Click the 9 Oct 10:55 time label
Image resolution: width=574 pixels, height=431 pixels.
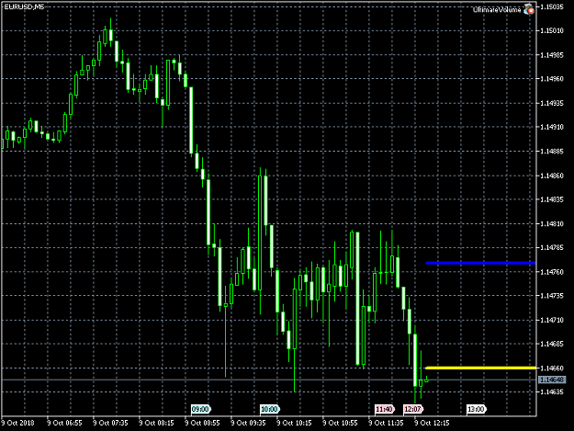coord(341,423)
